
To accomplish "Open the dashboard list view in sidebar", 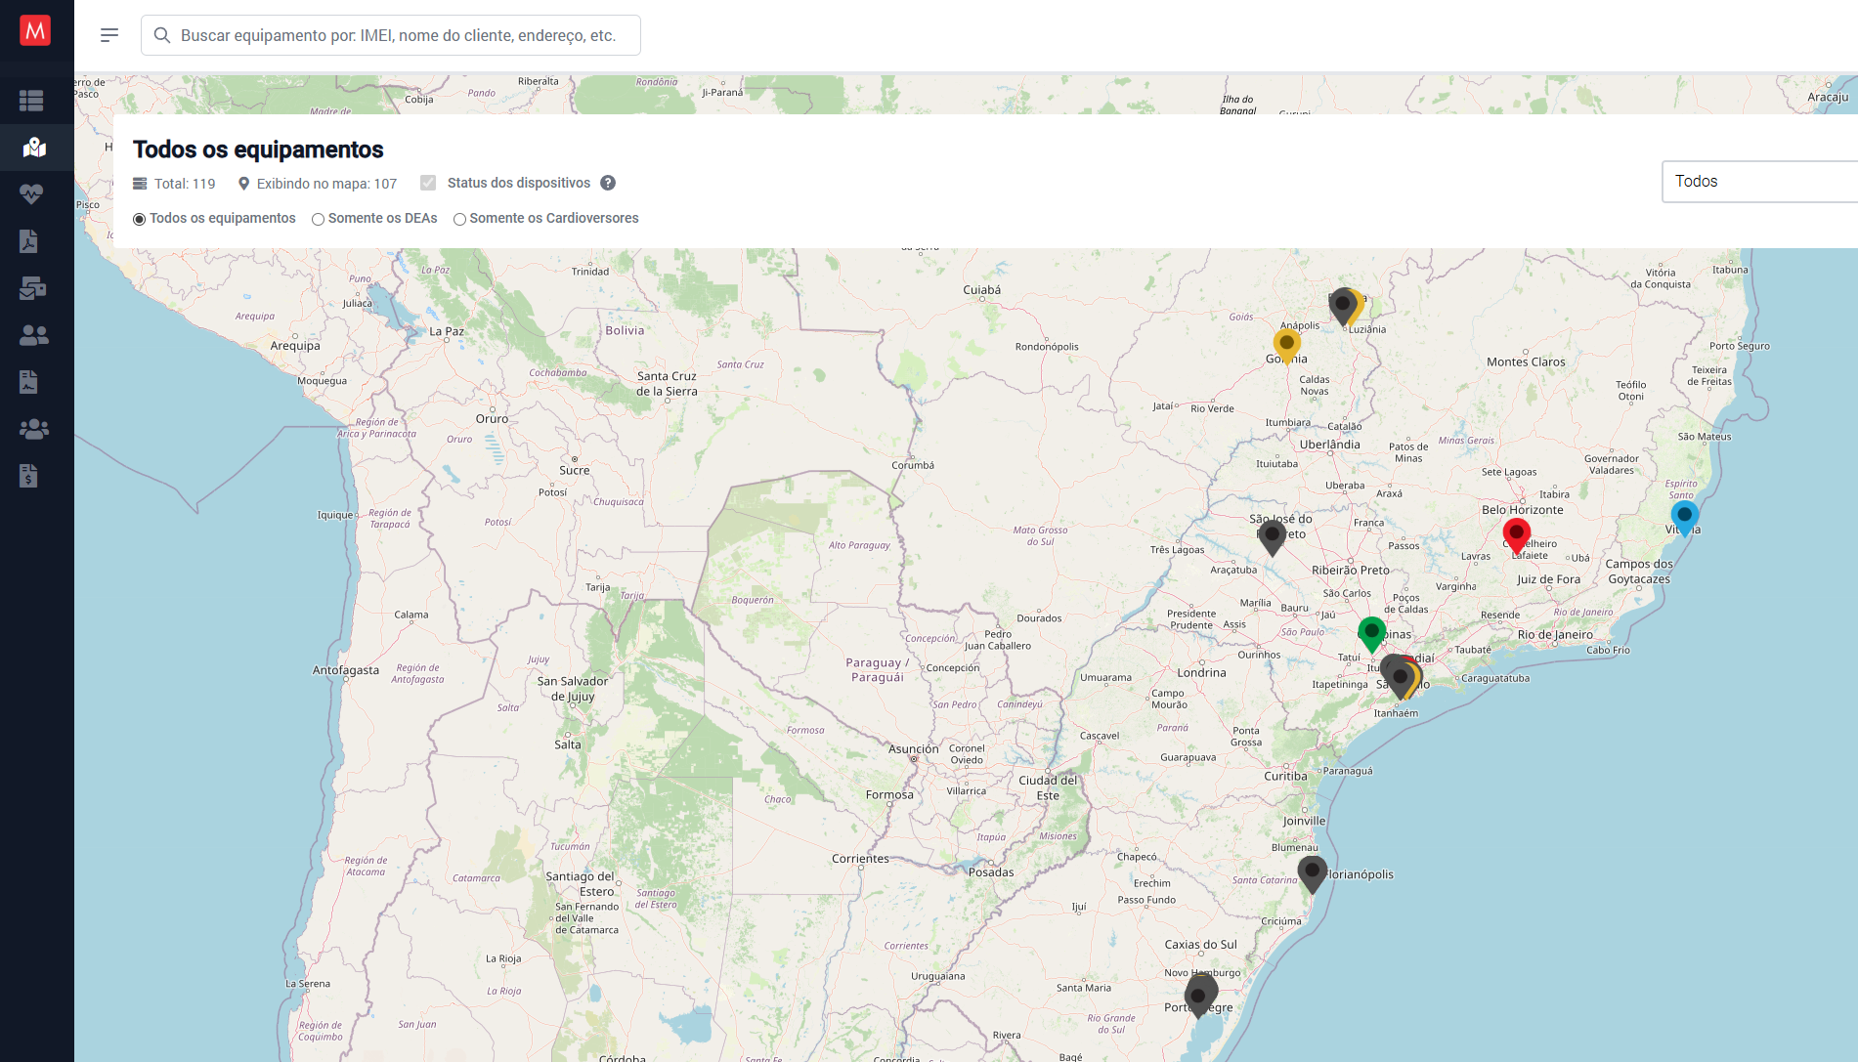I will point(32,100).
